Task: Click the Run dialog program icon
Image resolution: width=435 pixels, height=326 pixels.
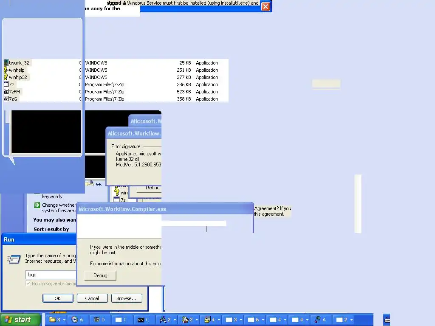Action: [14, 259]
